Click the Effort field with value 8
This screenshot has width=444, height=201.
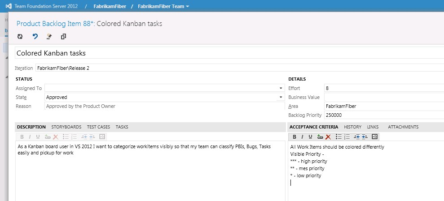[x=384, y=88]
